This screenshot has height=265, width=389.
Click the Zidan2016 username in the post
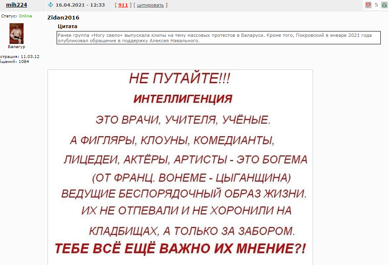tap(63, 18)
